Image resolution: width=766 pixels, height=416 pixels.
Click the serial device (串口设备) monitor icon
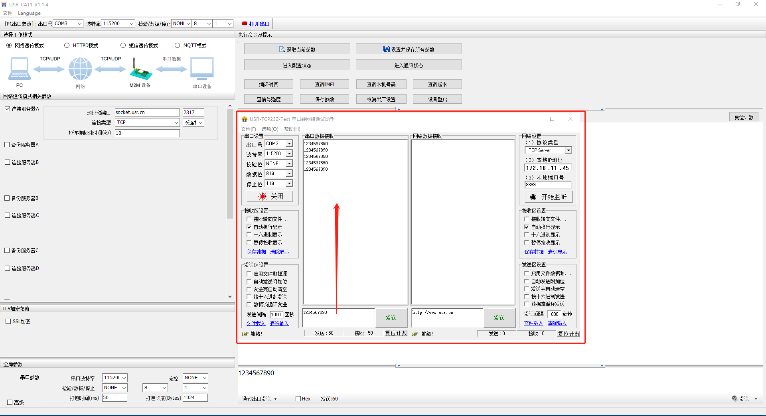(202, 69)
